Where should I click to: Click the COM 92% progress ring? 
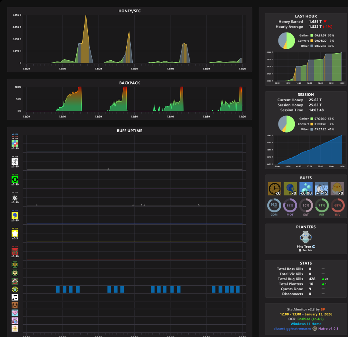click(274, 206)
